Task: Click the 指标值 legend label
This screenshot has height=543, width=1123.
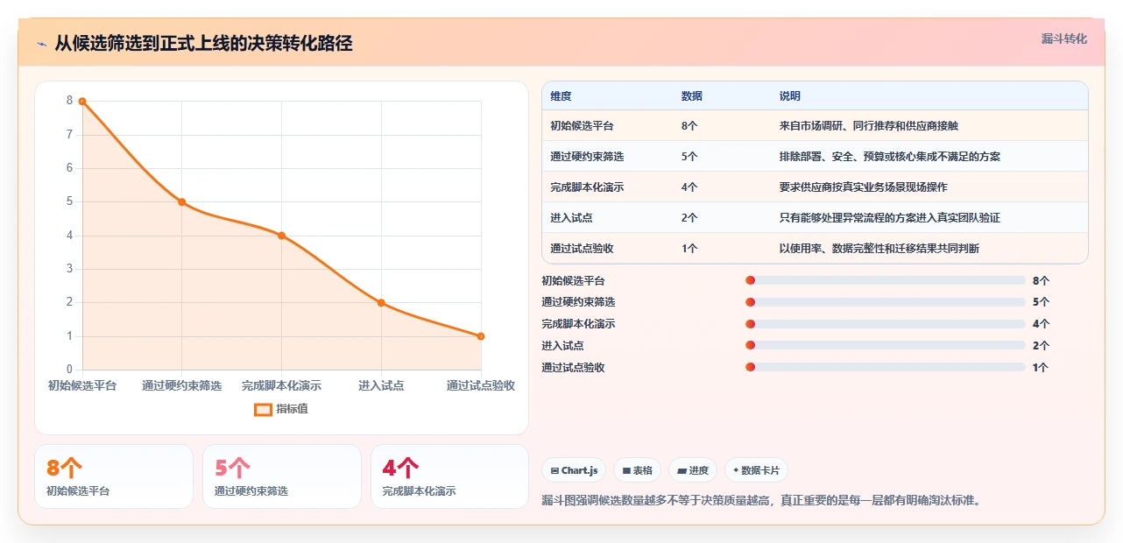Action: [x=292, y=409]
